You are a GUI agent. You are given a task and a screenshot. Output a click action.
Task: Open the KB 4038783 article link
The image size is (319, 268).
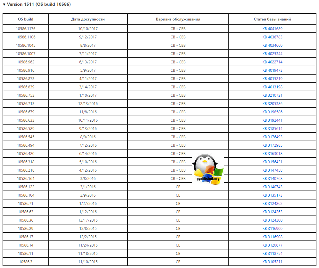tap(272, 37)
